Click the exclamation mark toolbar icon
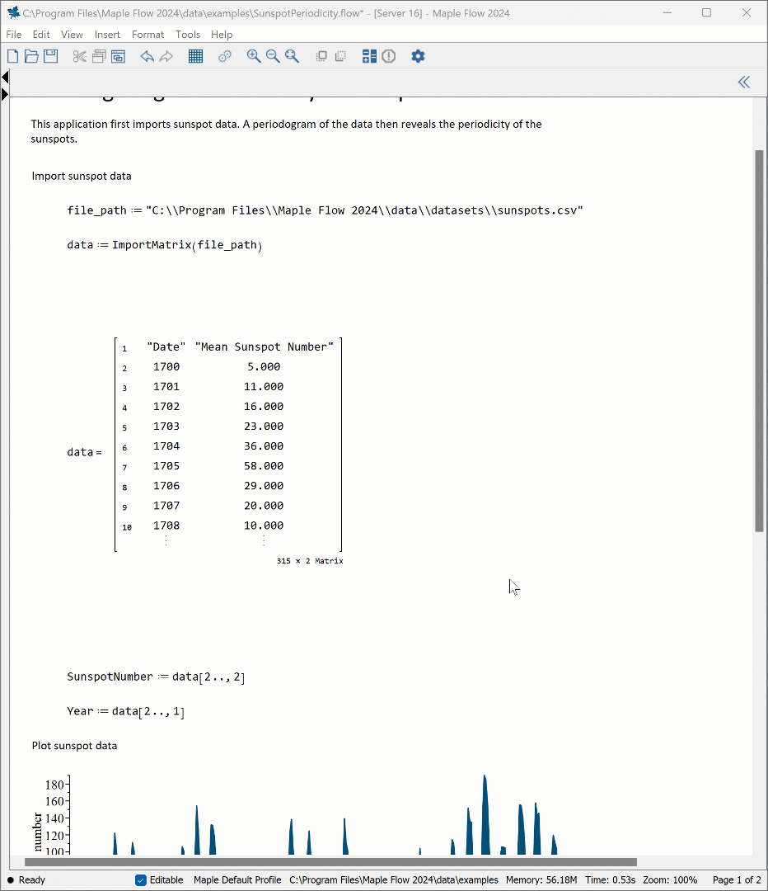Viewport: 768px width, 891px height. click(x=389, y=56)
